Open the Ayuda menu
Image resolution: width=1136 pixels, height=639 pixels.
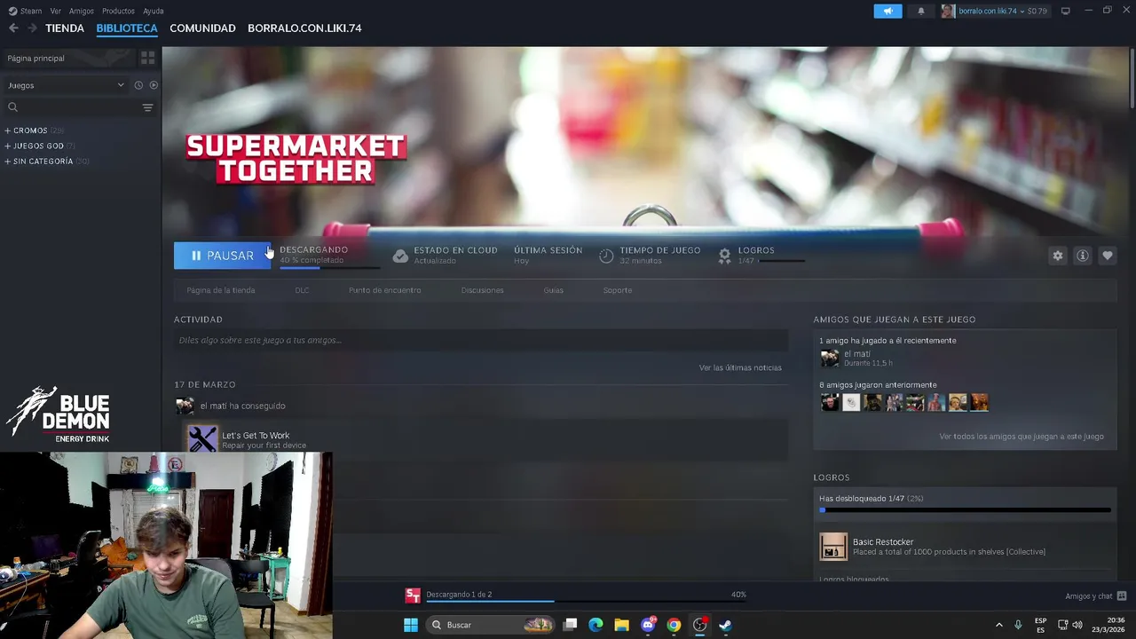pyautogui.click(x=154, y=11)
